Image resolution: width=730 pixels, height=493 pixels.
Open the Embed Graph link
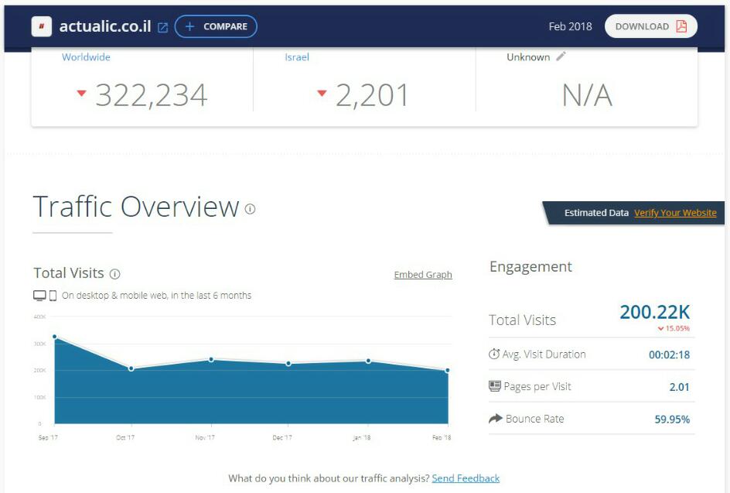pos(423,275)
